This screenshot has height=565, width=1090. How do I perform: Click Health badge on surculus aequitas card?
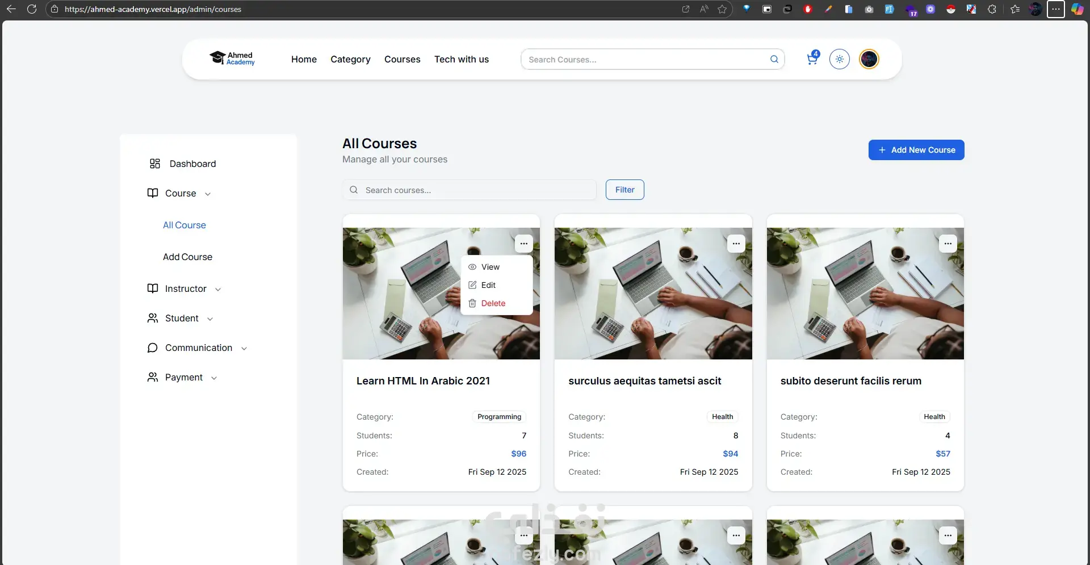(722, 417)
